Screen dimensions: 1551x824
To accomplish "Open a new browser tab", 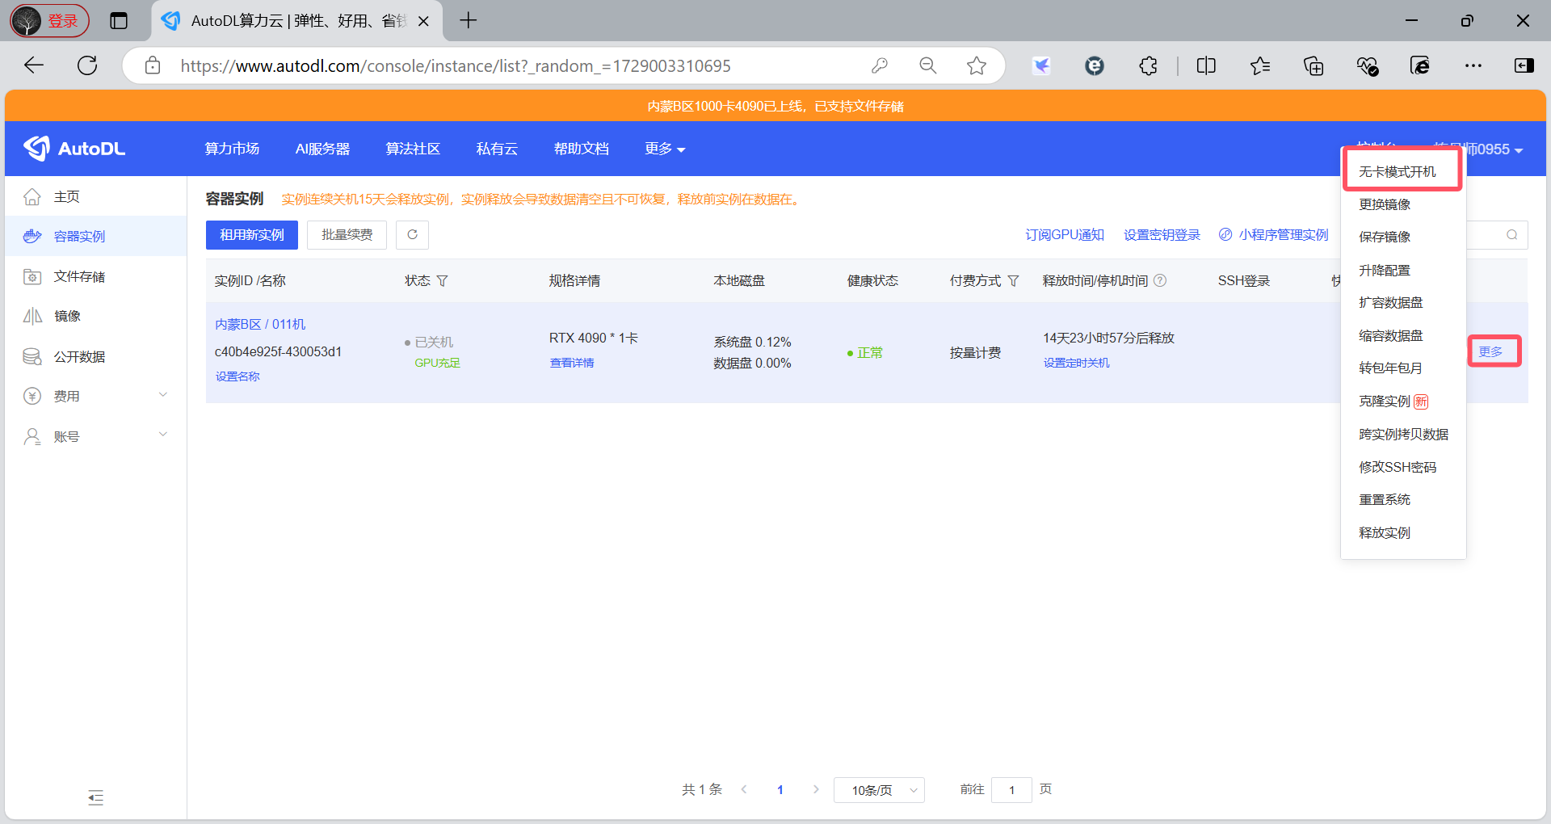I will pyautogui.click(x=469, y=21).
